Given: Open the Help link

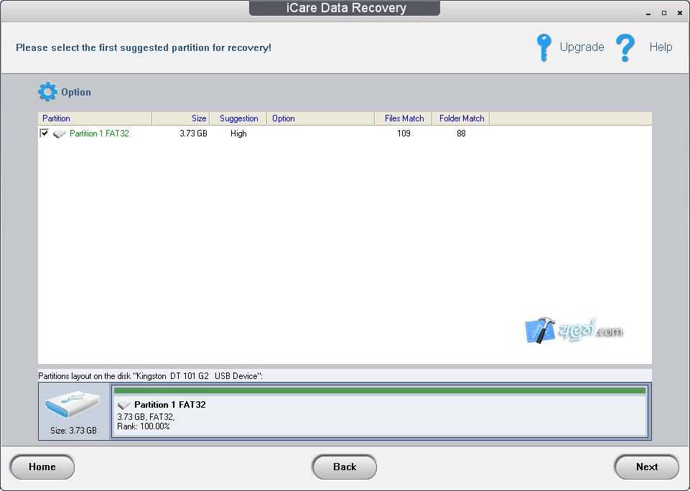Looking at the screenshot, I should tap(661, 47).
